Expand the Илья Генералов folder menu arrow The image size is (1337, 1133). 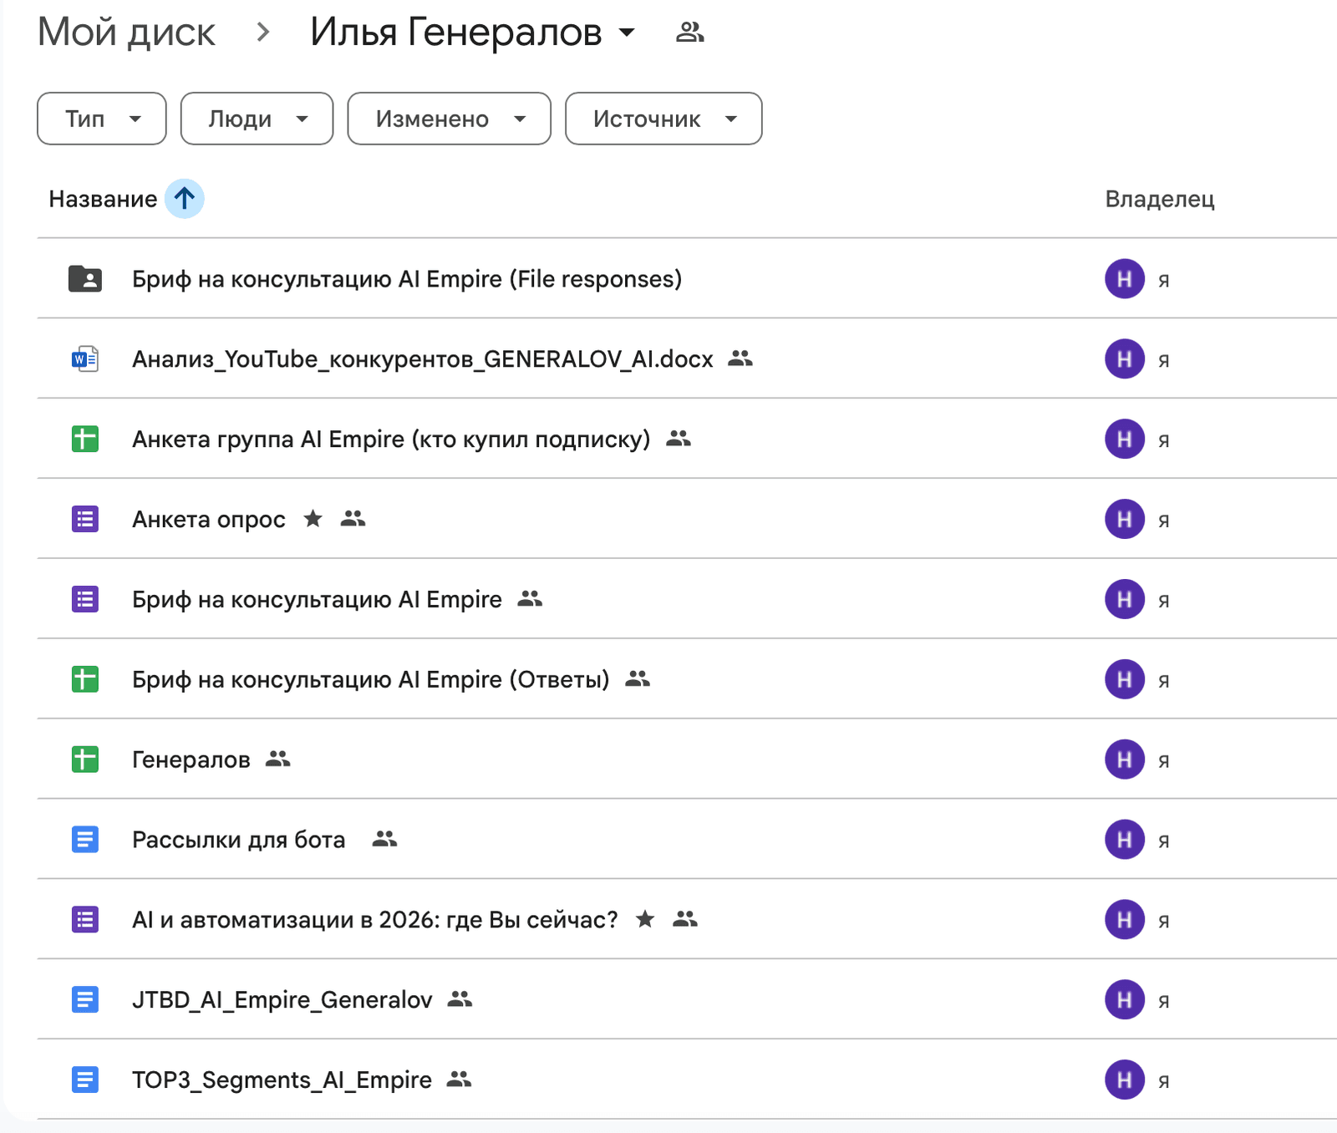click(627, 33)
